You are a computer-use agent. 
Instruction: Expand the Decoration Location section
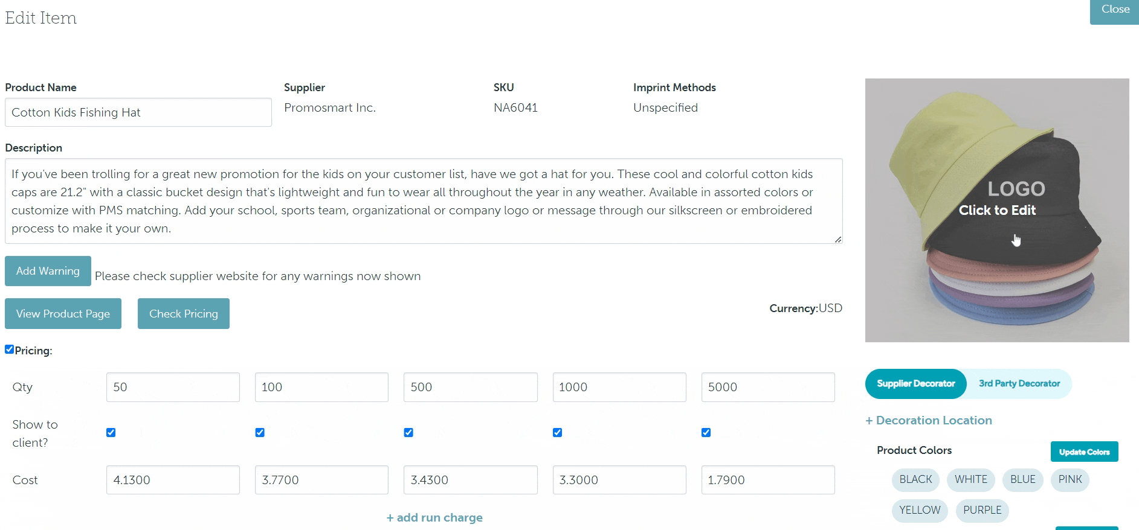(x=928, y=421)
